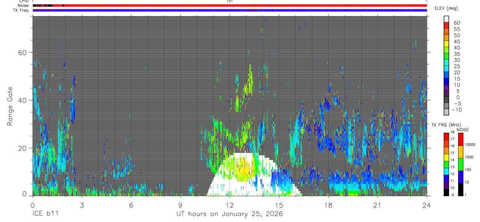This screenshot has height=222, width=480.
Task: Click the TX Freq strip above the plot
Action: 230,10
